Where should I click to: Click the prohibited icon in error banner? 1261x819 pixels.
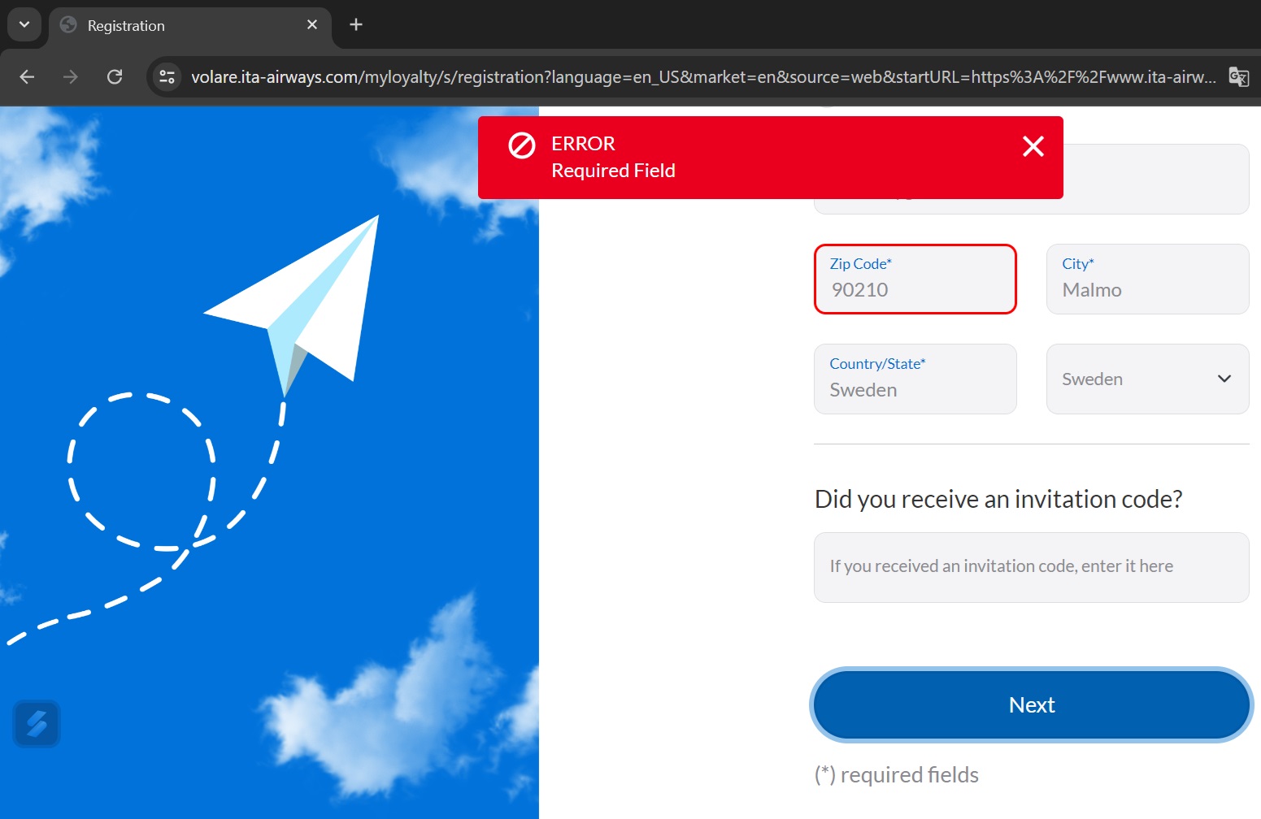(x=522, y=145)
